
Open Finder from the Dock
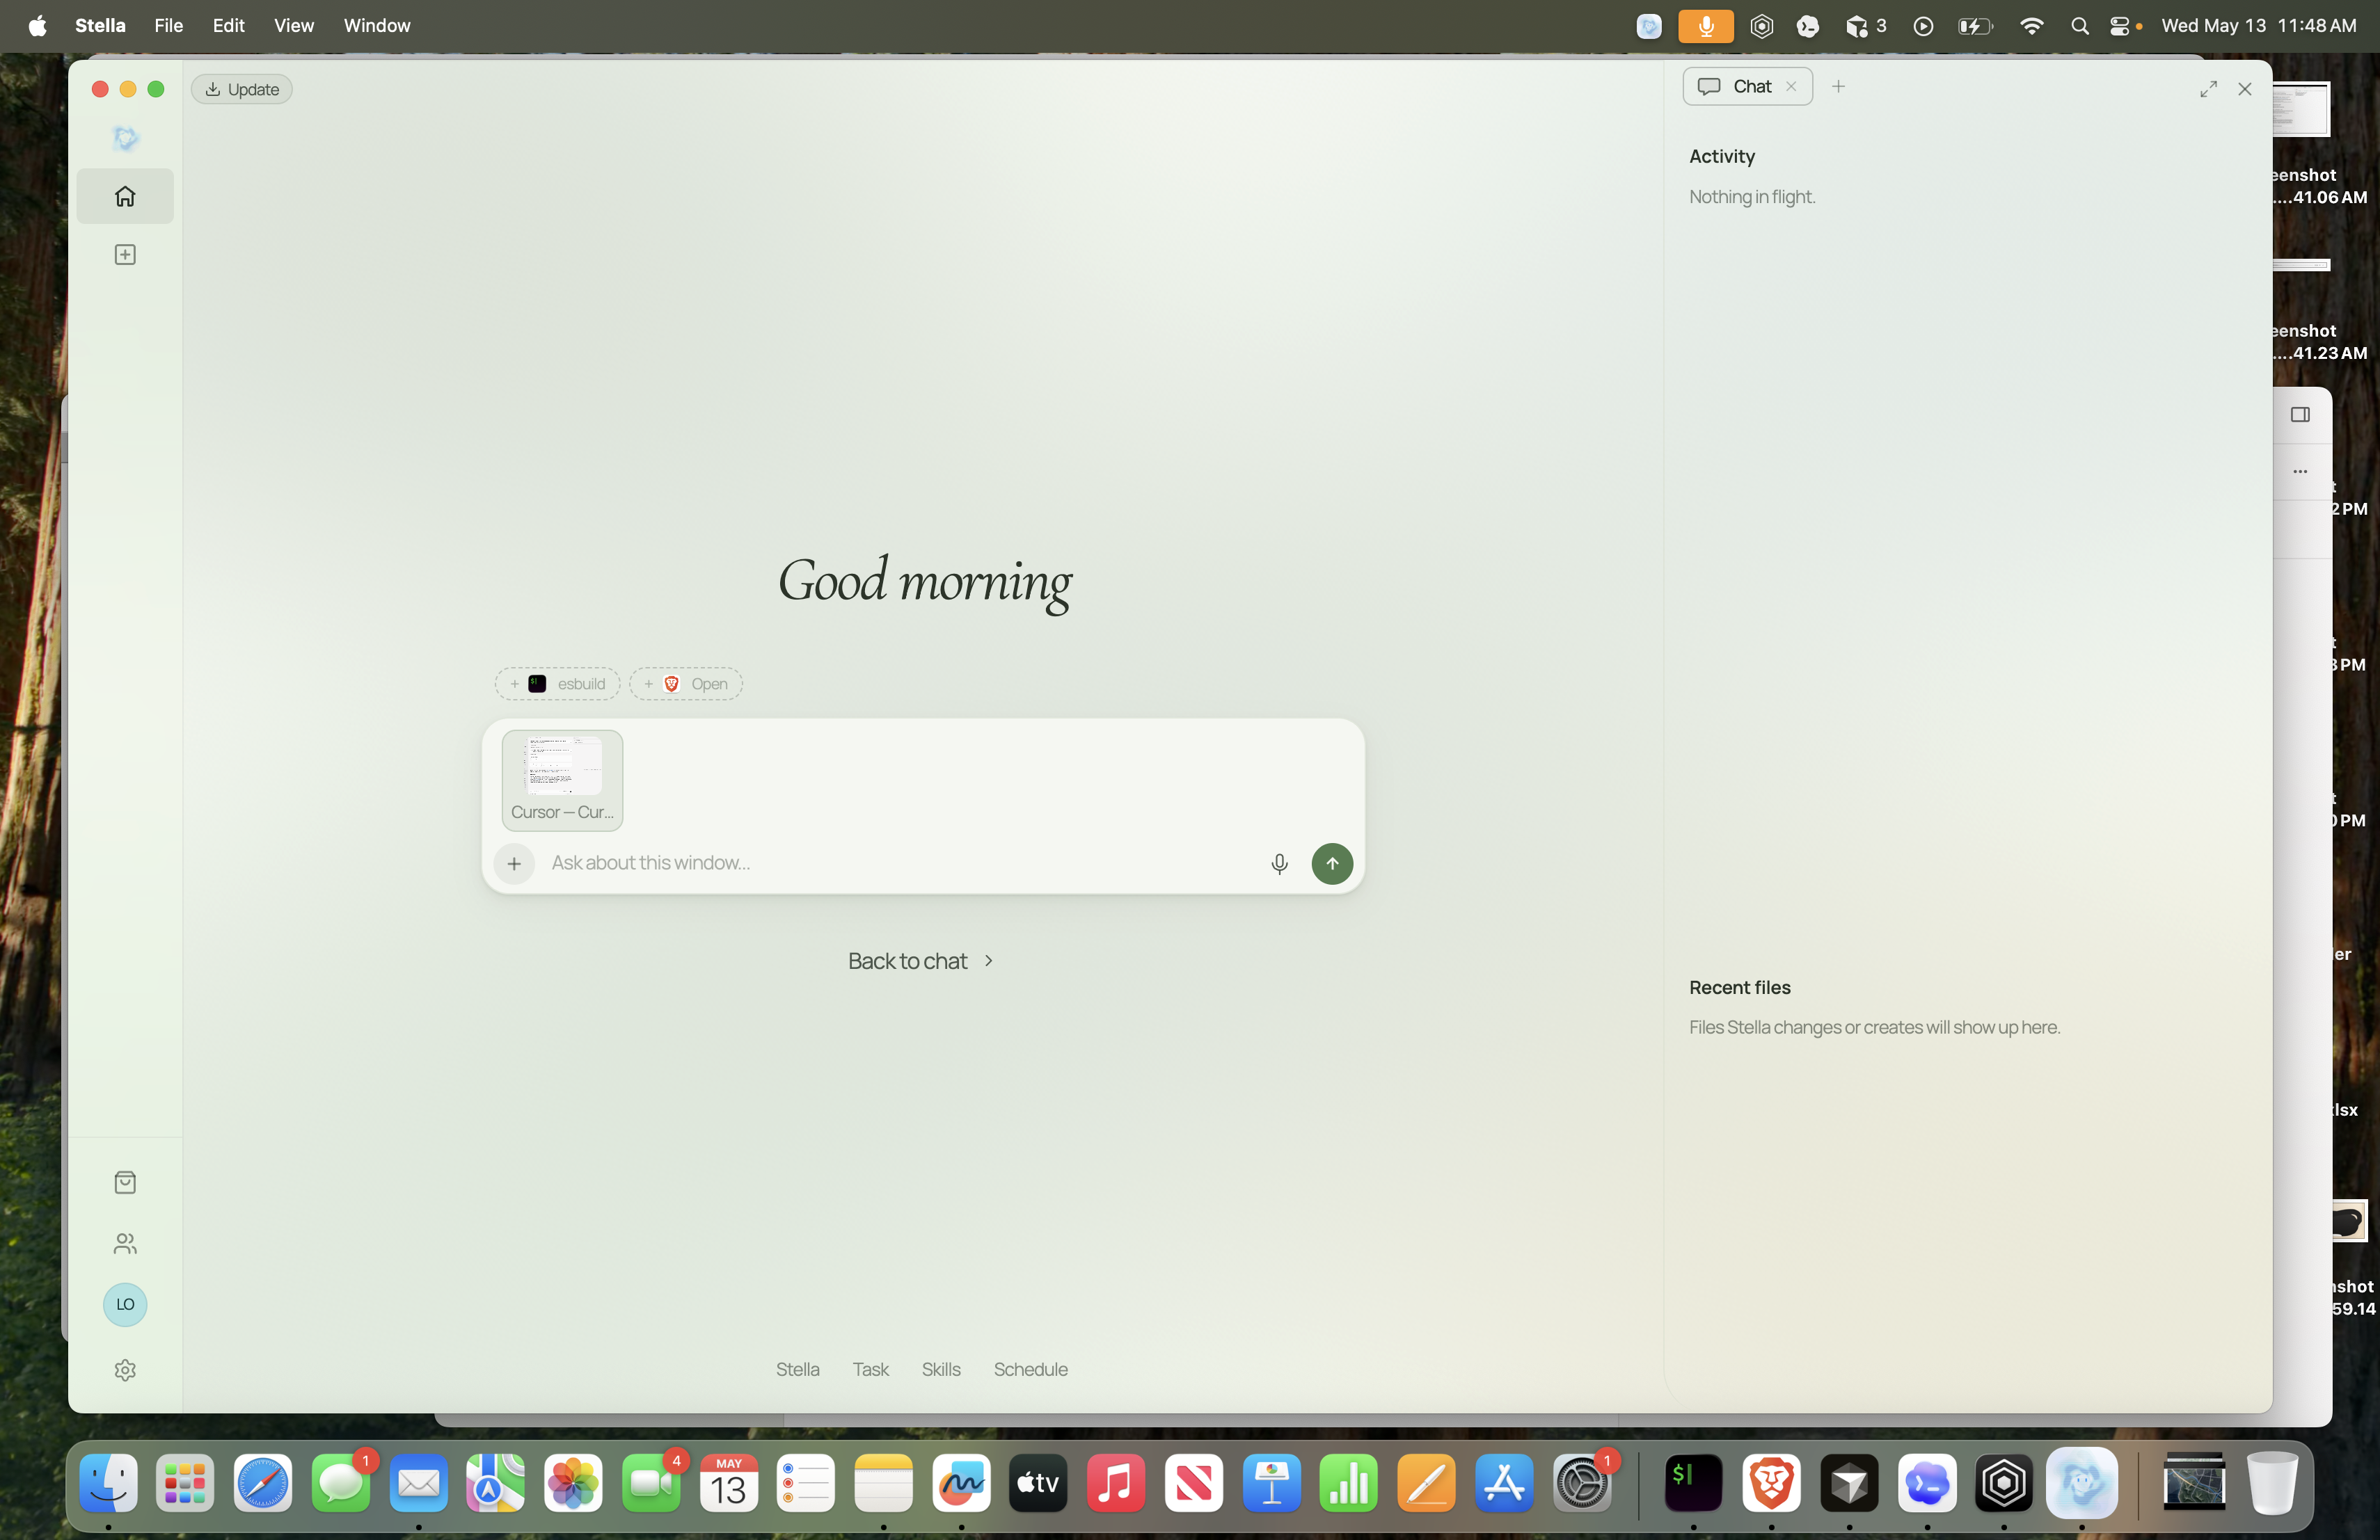(x=109, y=1482)
